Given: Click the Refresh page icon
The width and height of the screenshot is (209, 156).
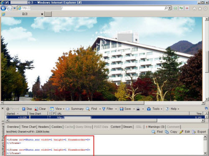Looking at the screenshot, I should point(181,8).
